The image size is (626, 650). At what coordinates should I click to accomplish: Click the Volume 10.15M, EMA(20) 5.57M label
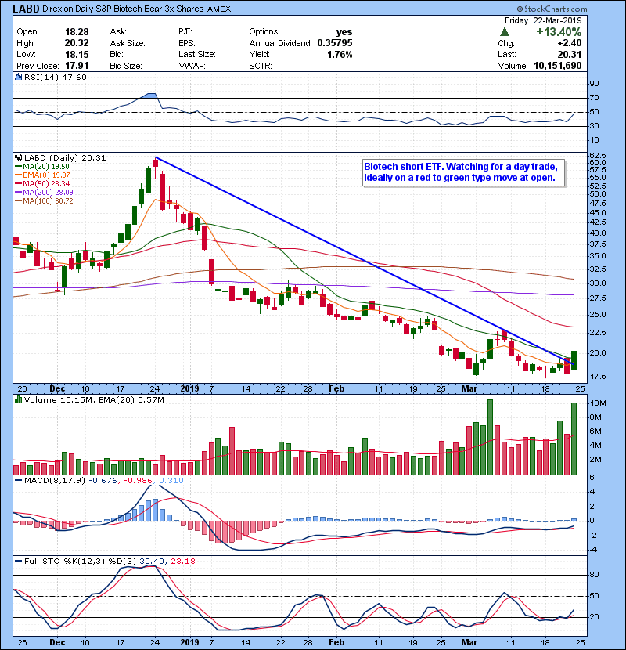(x=94, y=399)
